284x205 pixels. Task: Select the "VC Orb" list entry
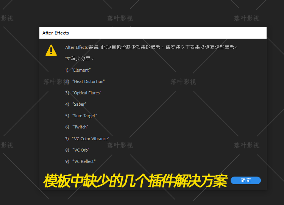tap(77, 150)
